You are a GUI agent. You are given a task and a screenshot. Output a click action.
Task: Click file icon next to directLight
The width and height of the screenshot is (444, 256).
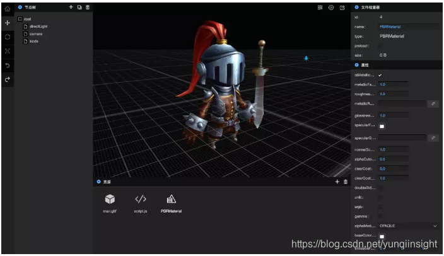coord(25,26)
